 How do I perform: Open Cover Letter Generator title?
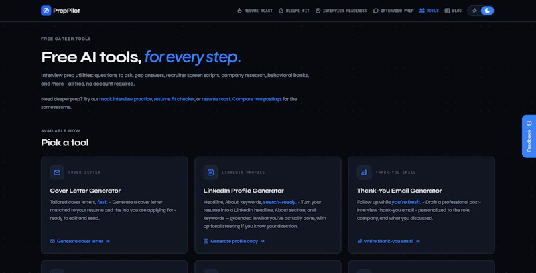coord(85,191)
